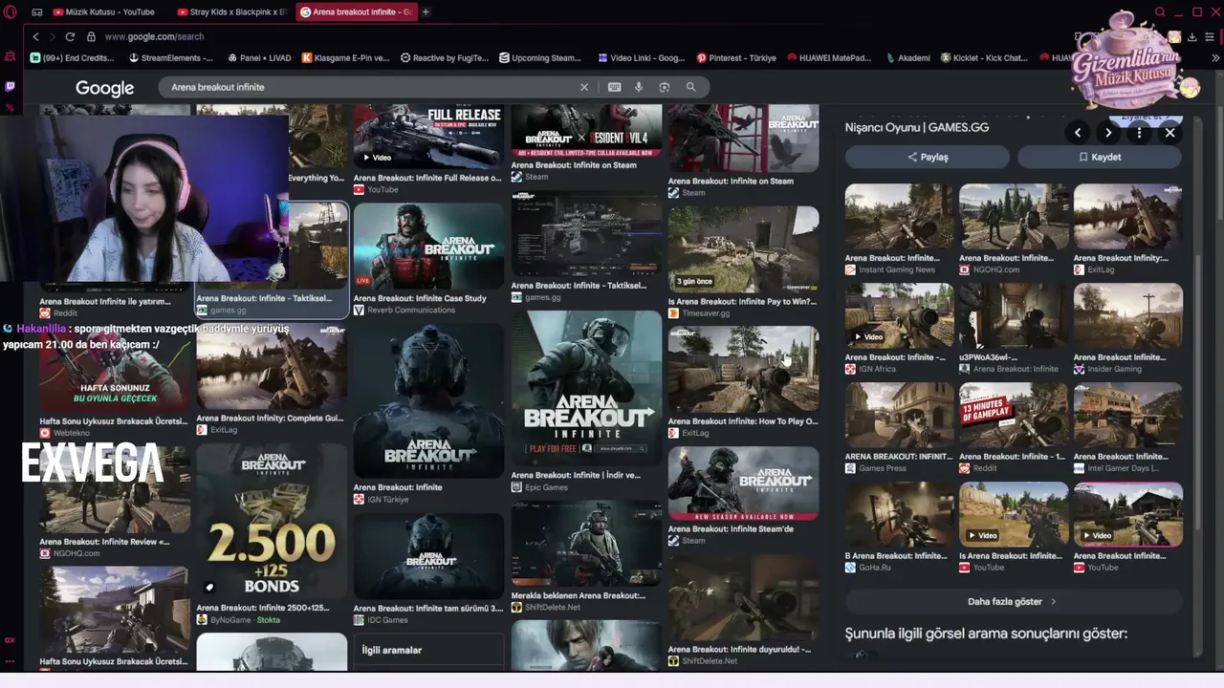Open Resident Evil 4 collab Steam result

click(586, 131)
